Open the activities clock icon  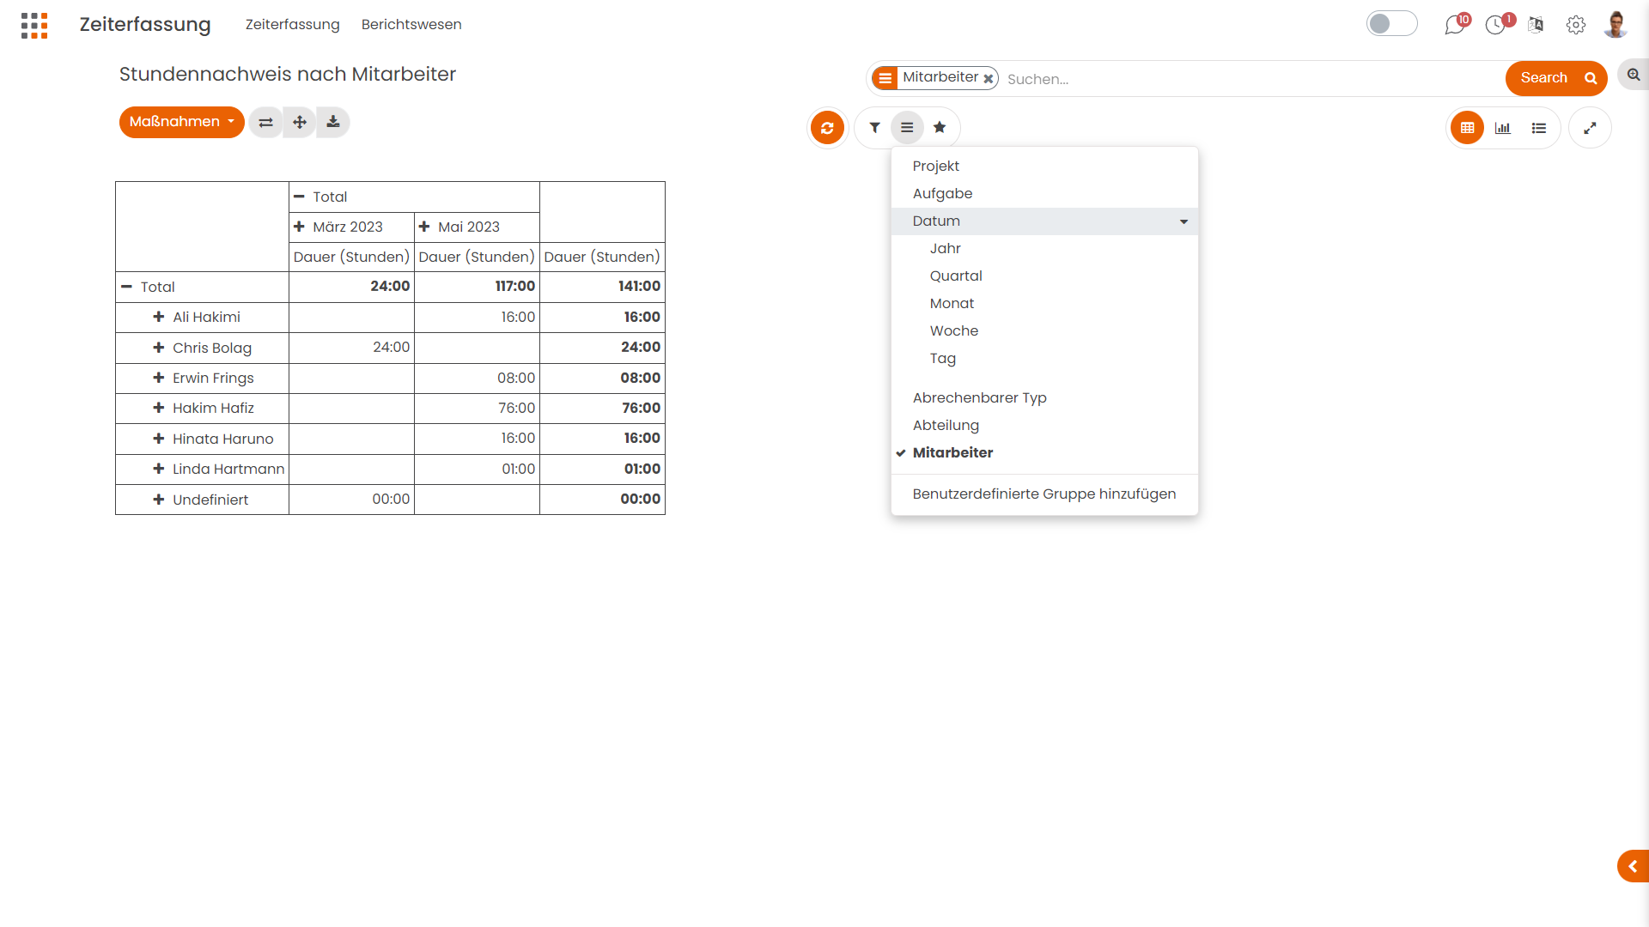pos(1496,25)
